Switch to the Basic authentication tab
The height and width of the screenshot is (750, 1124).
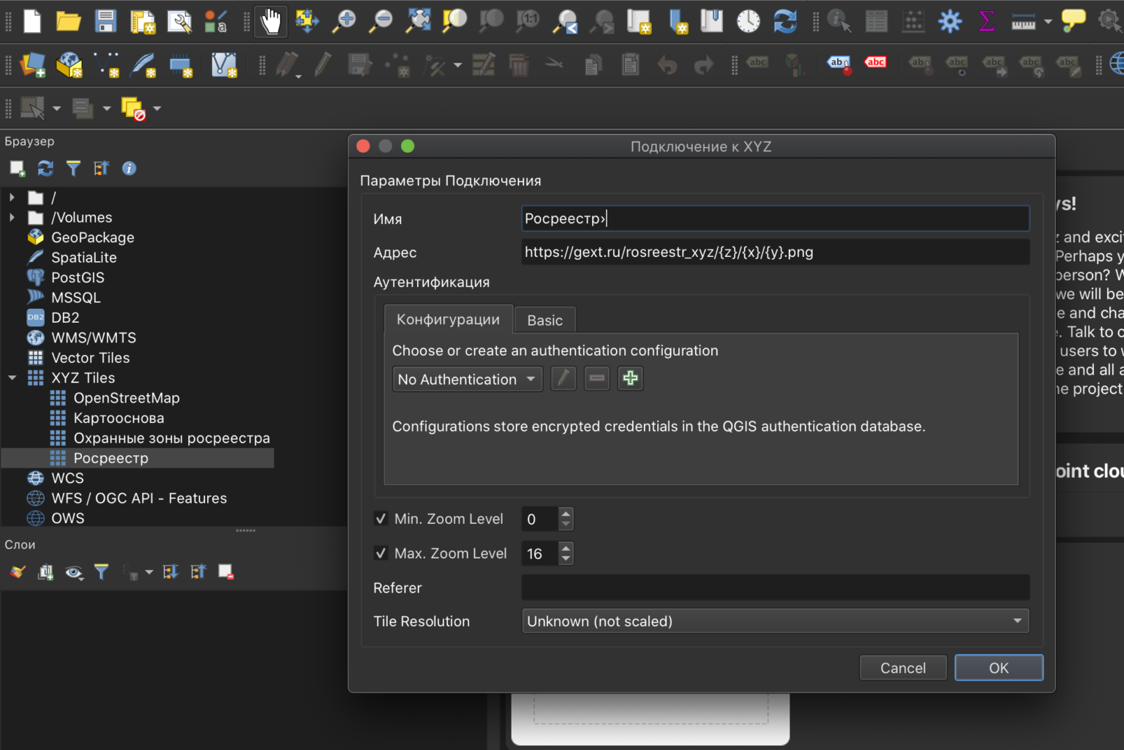[x=544, y=320]
